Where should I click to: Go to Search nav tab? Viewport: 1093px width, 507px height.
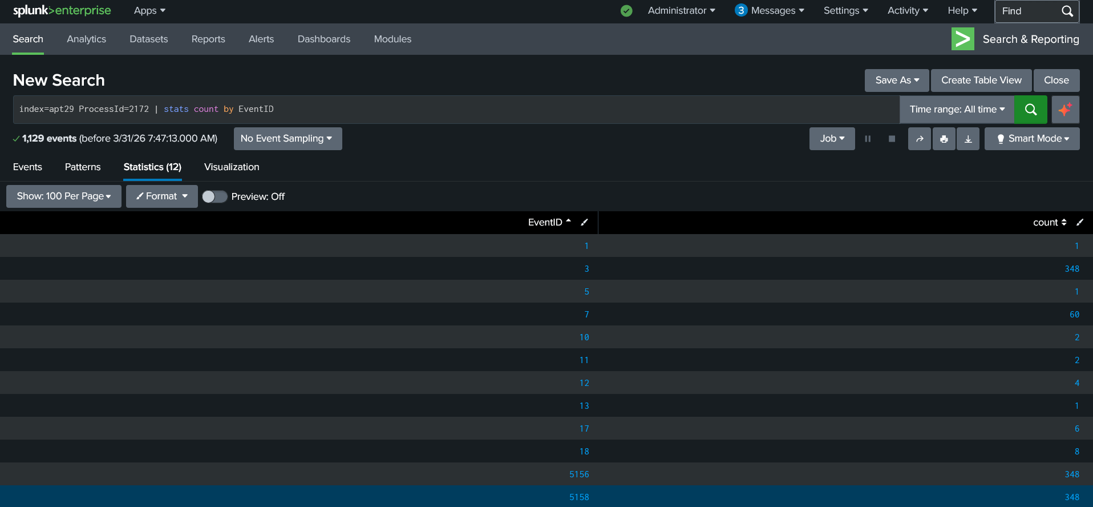click(x=28, y=39)
